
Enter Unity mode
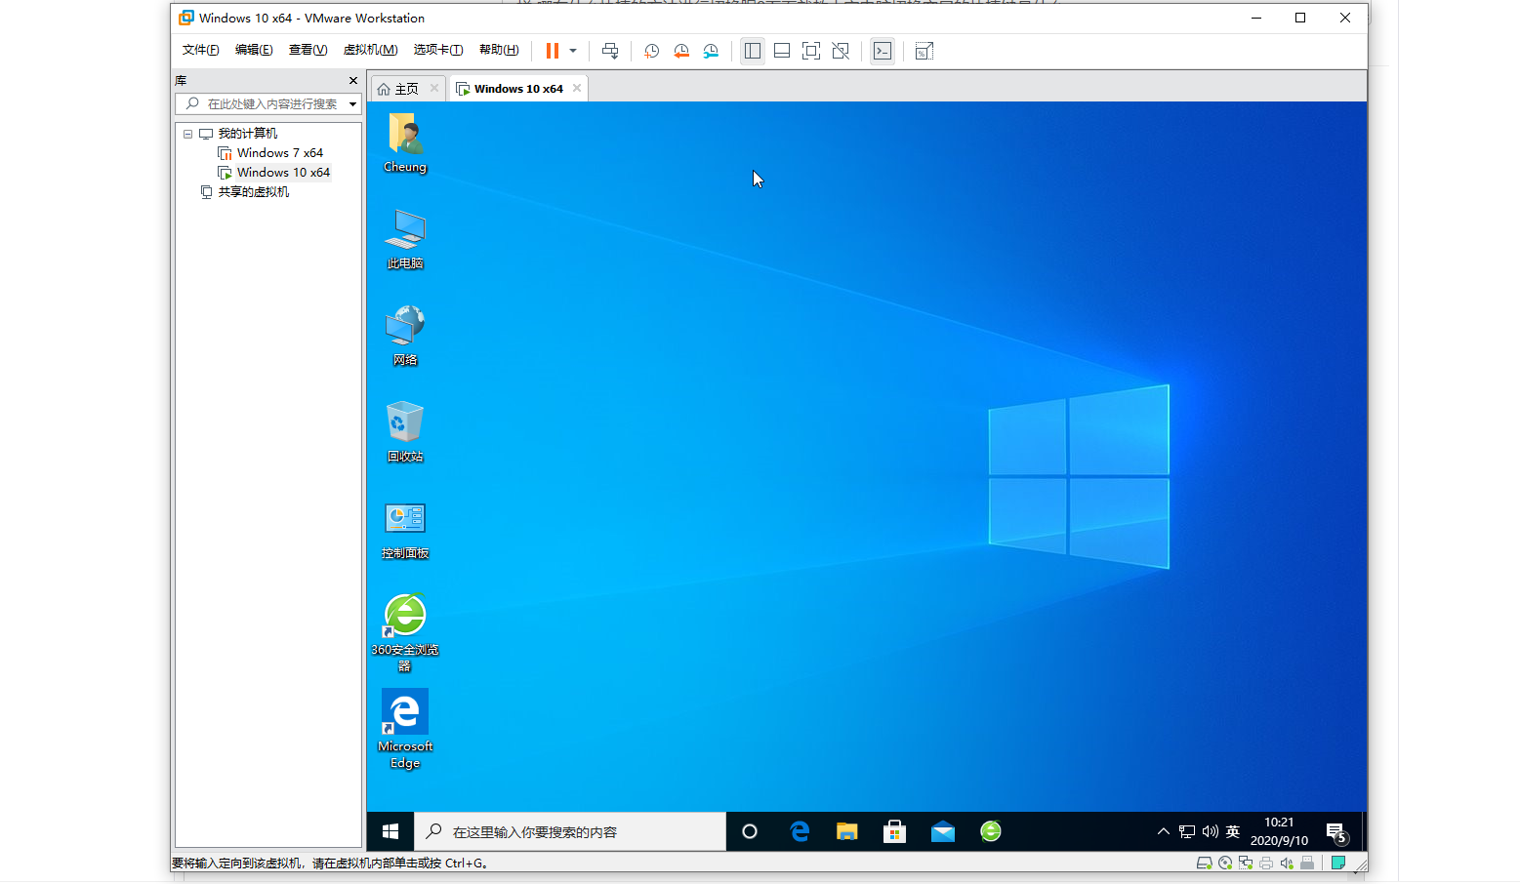click(841, 51)
